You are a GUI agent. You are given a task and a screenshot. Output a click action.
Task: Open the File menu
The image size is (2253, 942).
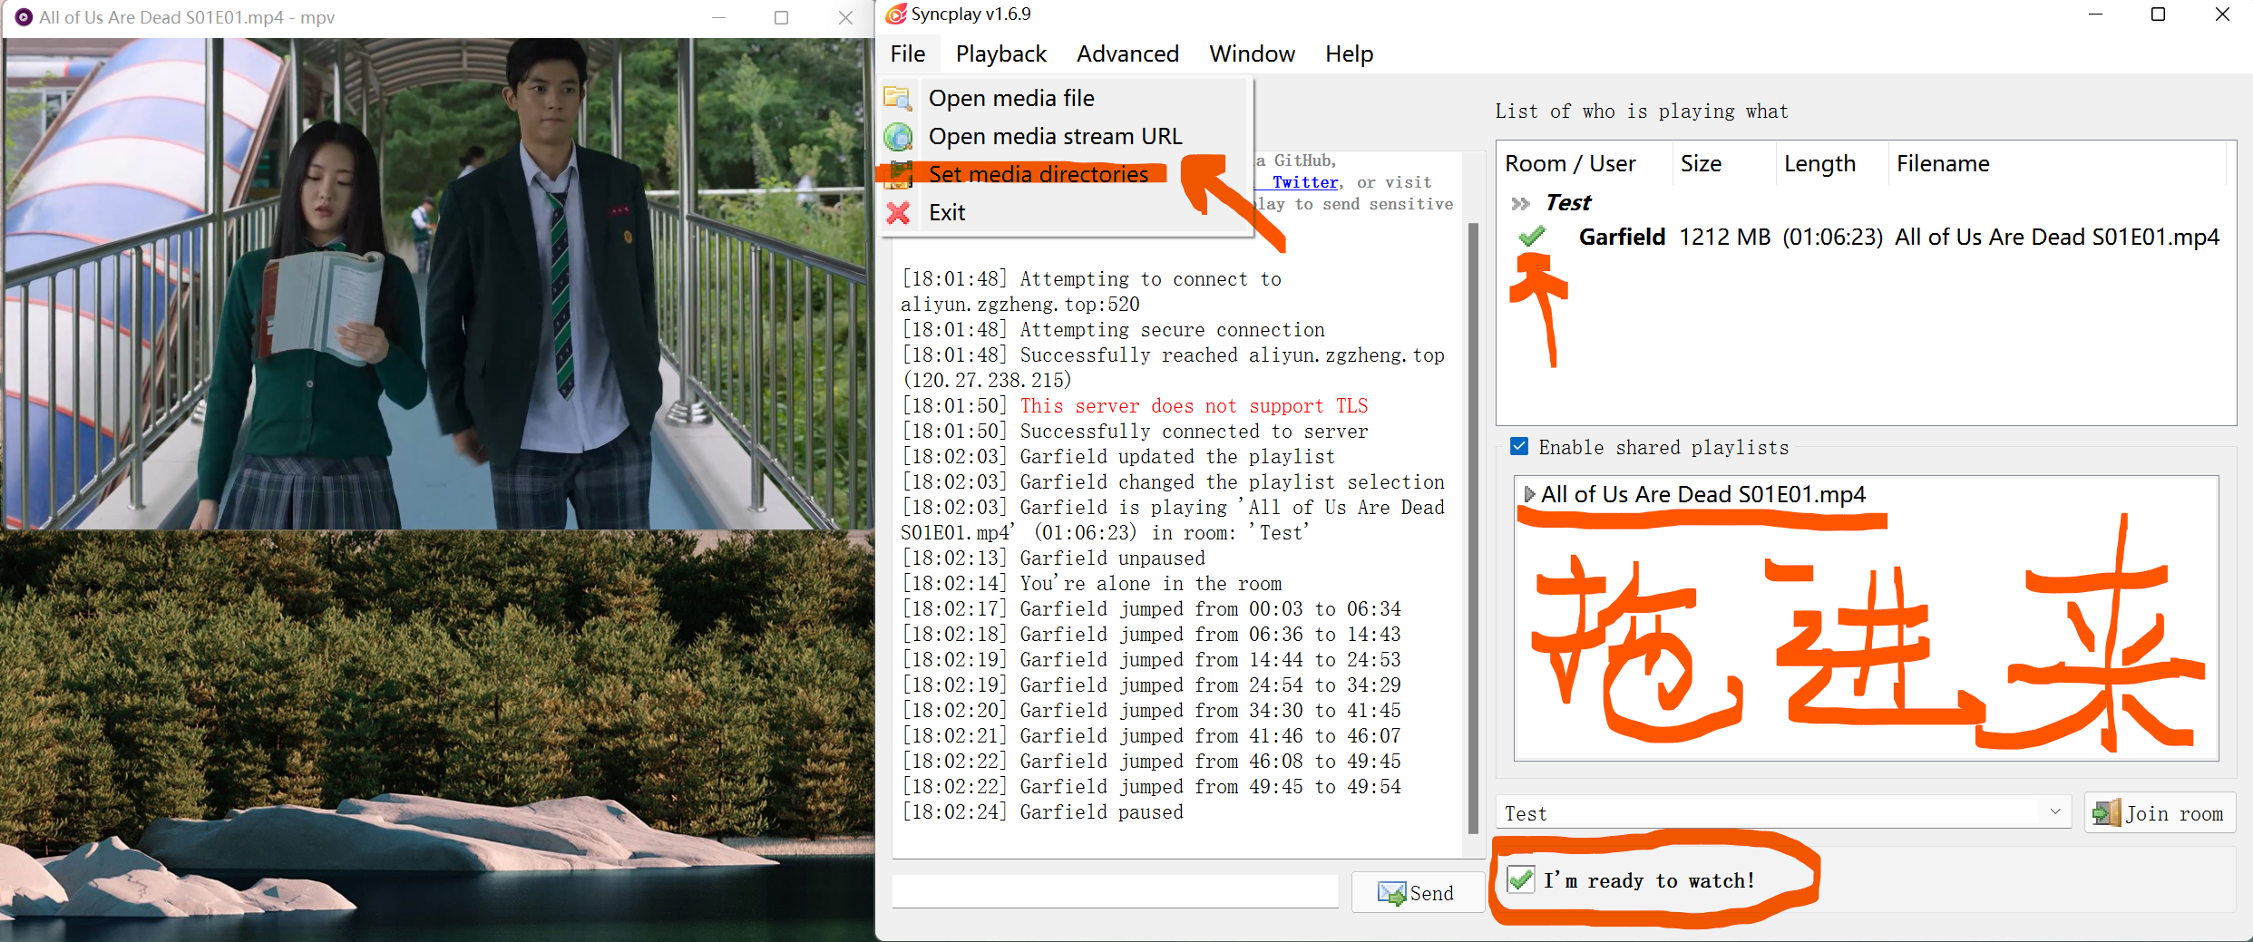click(x=908, y=53)
